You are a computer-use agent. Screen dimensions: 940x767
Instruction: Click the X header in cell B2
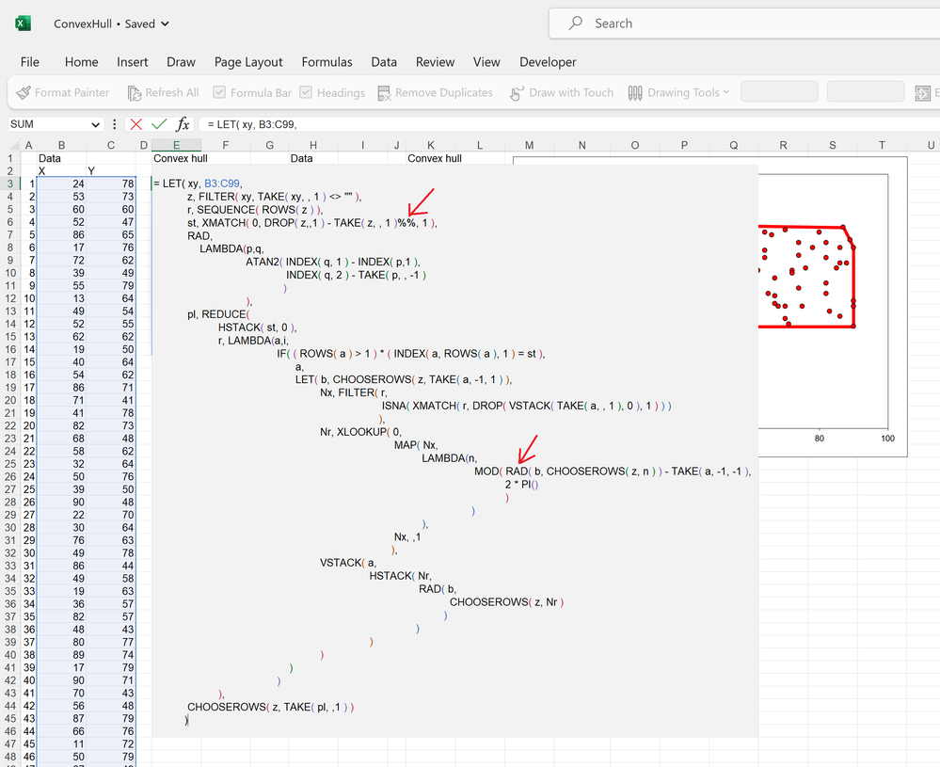(x=41, y=171)
